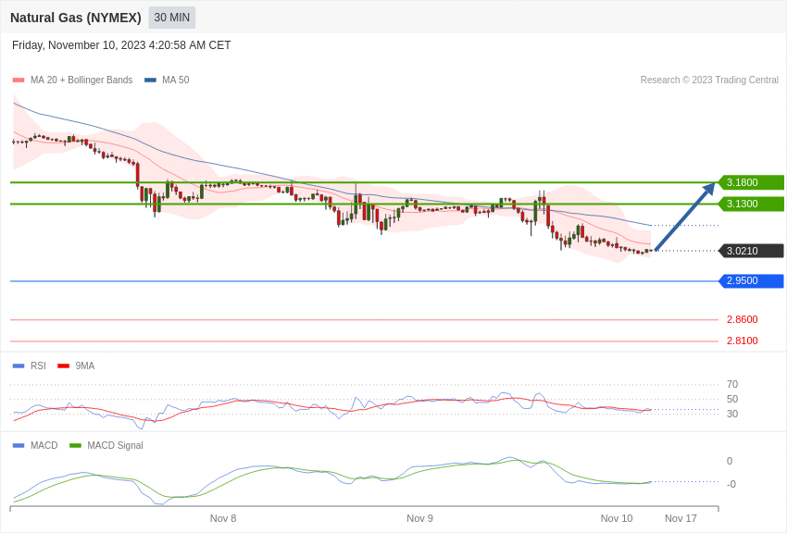Click the RSI legend color swatch
This screenshot has width=787, height=533.
click(x=19, y=366)
